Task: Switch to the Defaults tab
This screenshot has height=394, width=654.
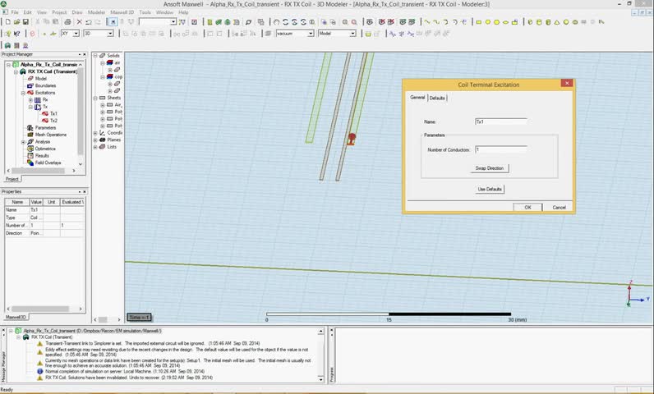Action: [x=437, y=98]
